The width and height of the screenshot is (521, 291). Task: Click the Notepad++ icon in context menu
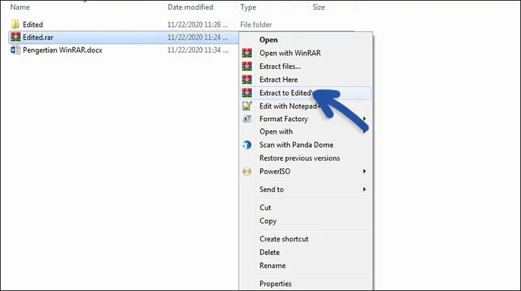coord(247,106)
